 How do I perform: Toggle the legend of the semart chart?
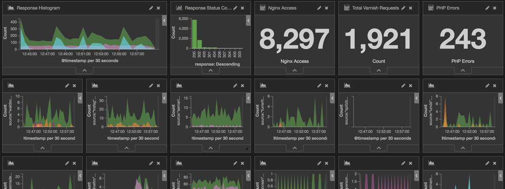click(x=249, y=98)
